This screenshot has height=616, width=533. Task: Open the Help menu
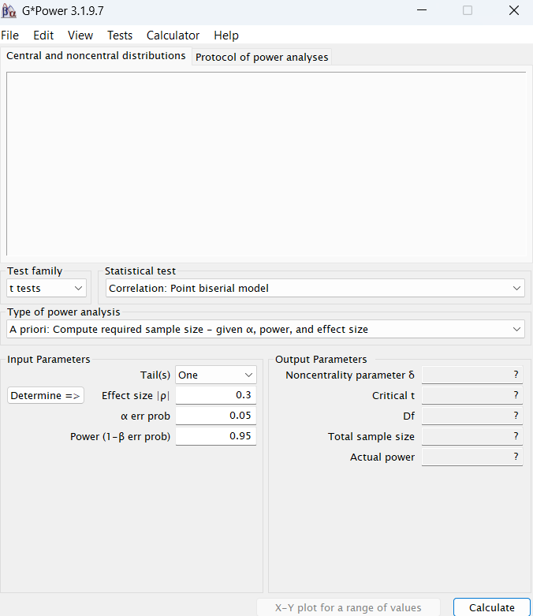[x=226, y=35]
